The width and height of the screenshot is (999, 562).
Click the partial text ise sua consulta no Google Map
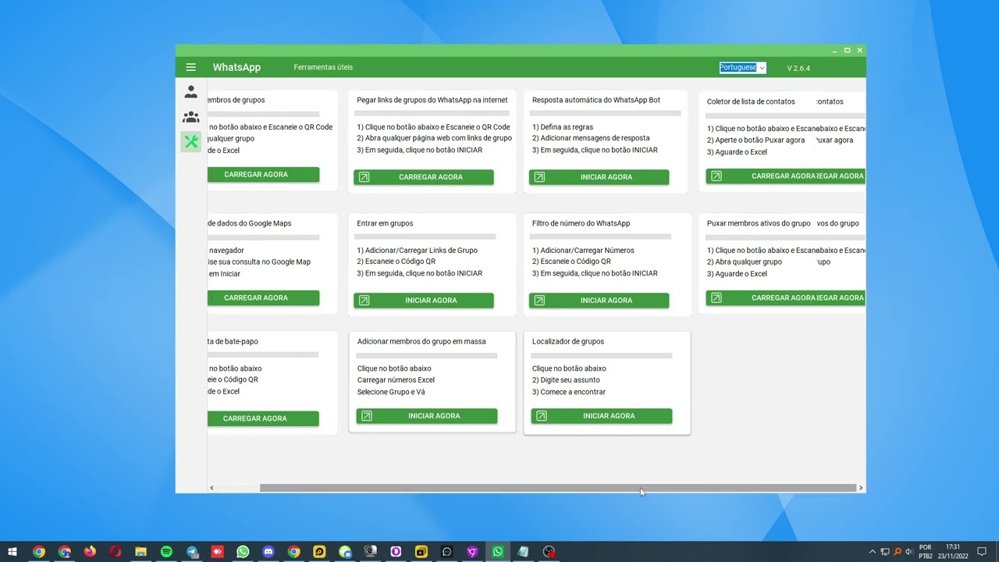(x=259, y=262)
